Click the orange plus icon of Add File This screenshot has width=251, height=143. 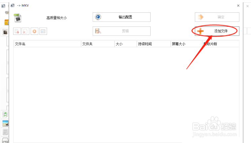(200, 31)
